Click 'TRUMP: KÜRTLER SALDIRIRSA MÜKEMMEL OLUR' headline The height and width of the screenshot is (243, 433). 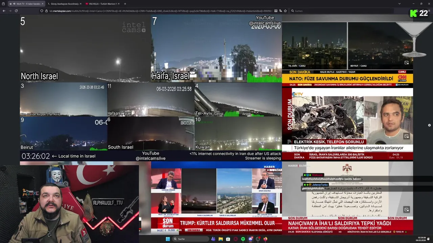click(227, 223)
